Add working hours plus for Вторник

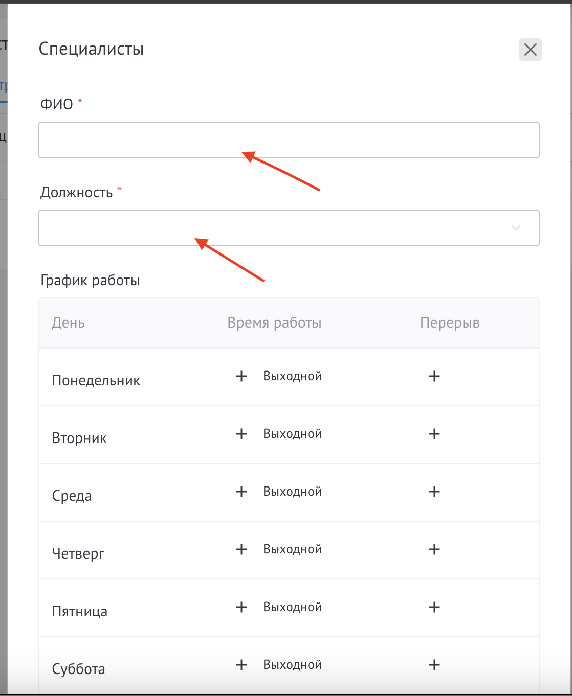point(241,434)
